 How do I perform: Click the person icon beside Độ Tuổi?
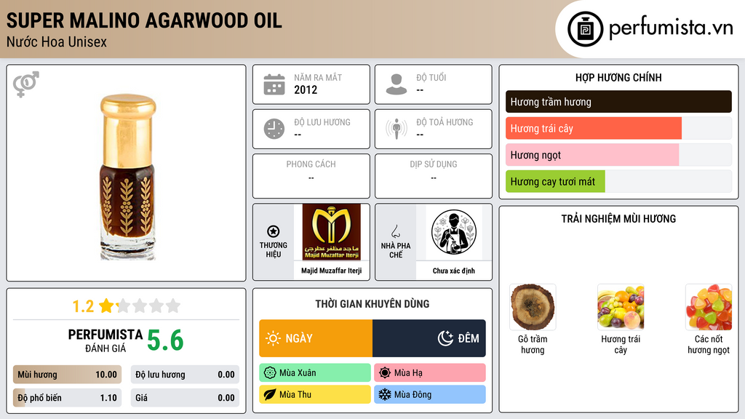point(397,84)
